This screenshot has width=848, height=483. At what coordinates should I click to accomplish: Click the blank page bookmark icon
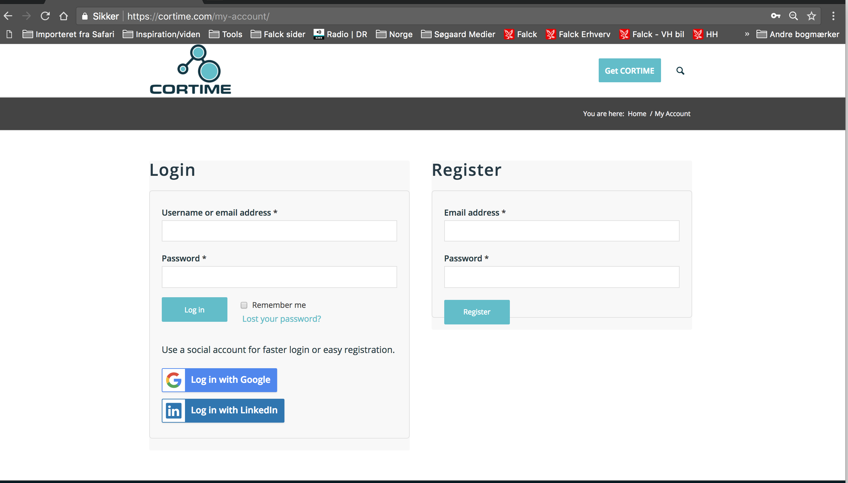click(9, 34)
